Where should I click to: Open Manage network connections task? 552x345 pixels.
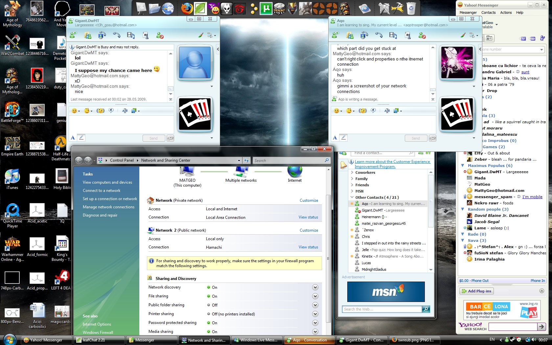pos(108,207)
